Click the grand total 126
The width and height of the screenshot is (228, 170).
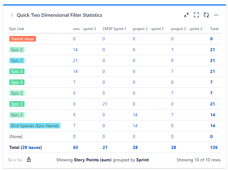pyautogui.click(x=214, y=147)
